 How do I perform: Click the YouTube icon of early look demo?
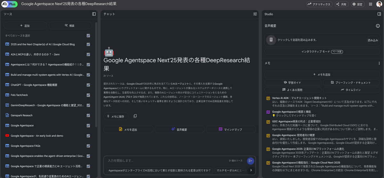point(7,136)
